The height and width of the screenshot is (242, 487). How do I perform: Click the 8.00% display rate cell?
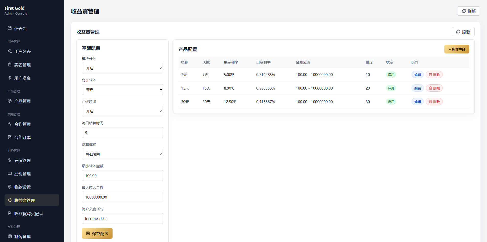click(x=229, y=88)
